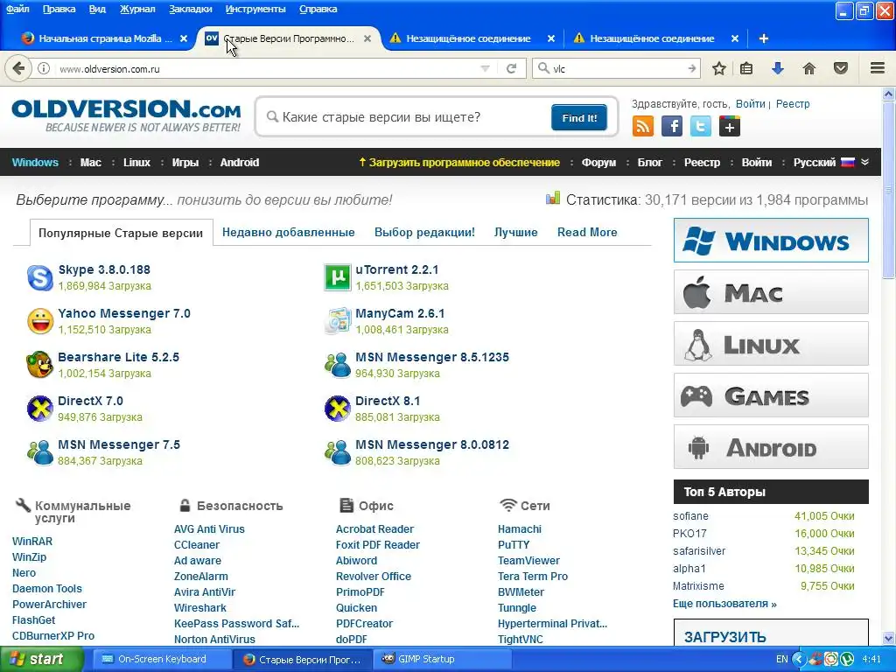This screenshot has width=896, height=672.
Task: Open the bookmarks list icon
Action: 746,68
